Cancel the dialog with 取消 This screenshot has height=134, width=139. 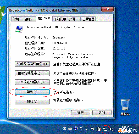pyautogui.click(x=102, y=113)
